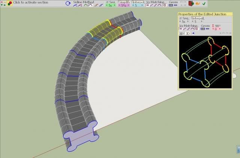Increase Interpol. value in top toolbar
The height and width of the screenshot is (158, 240).
[x=142, y=5]
